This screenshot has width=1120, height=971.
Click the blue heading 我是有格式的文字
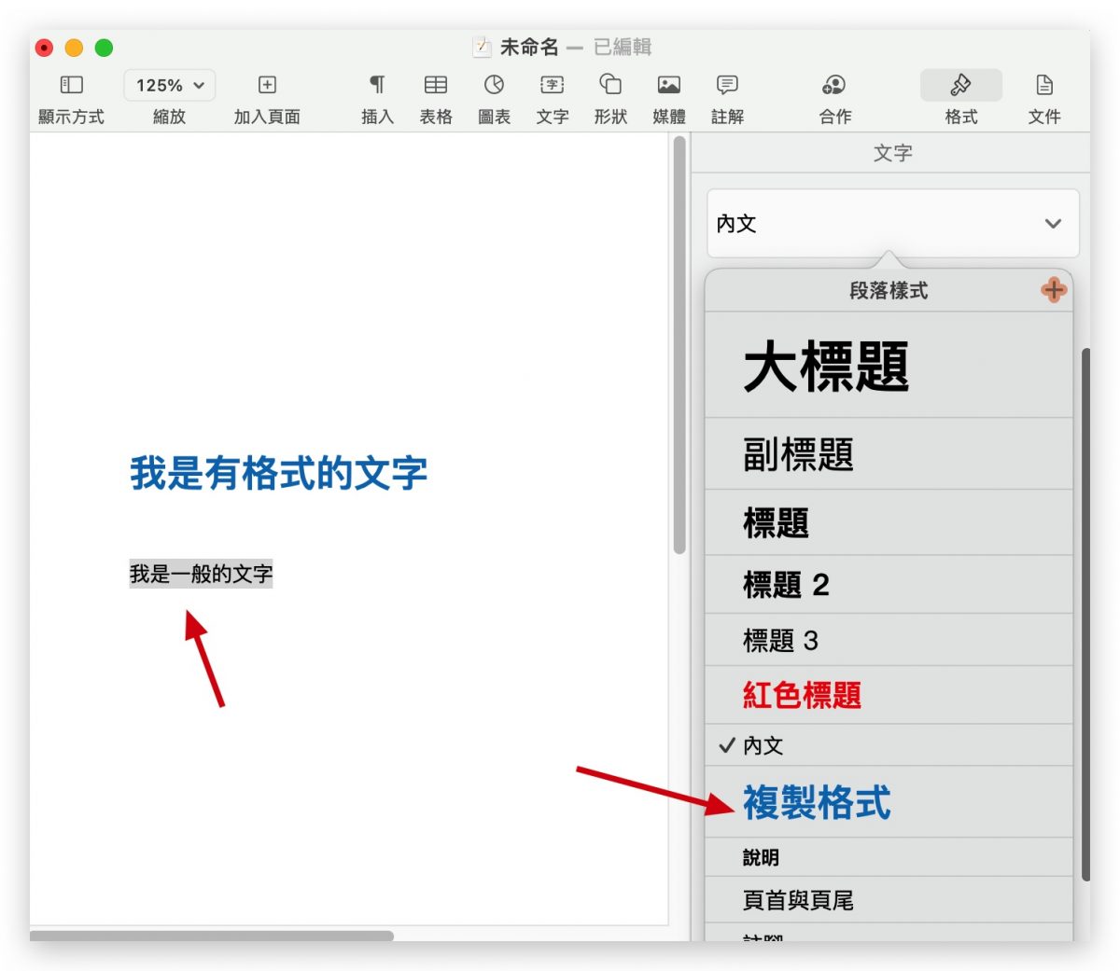278,473
